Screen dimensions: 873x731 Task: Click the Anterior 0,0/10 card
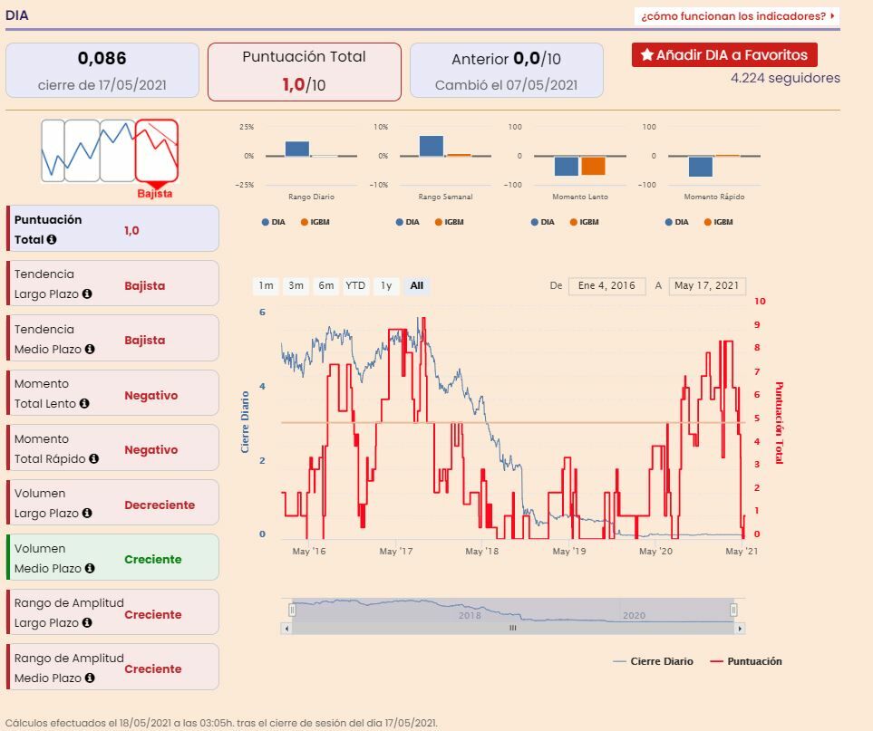(507, 71)
